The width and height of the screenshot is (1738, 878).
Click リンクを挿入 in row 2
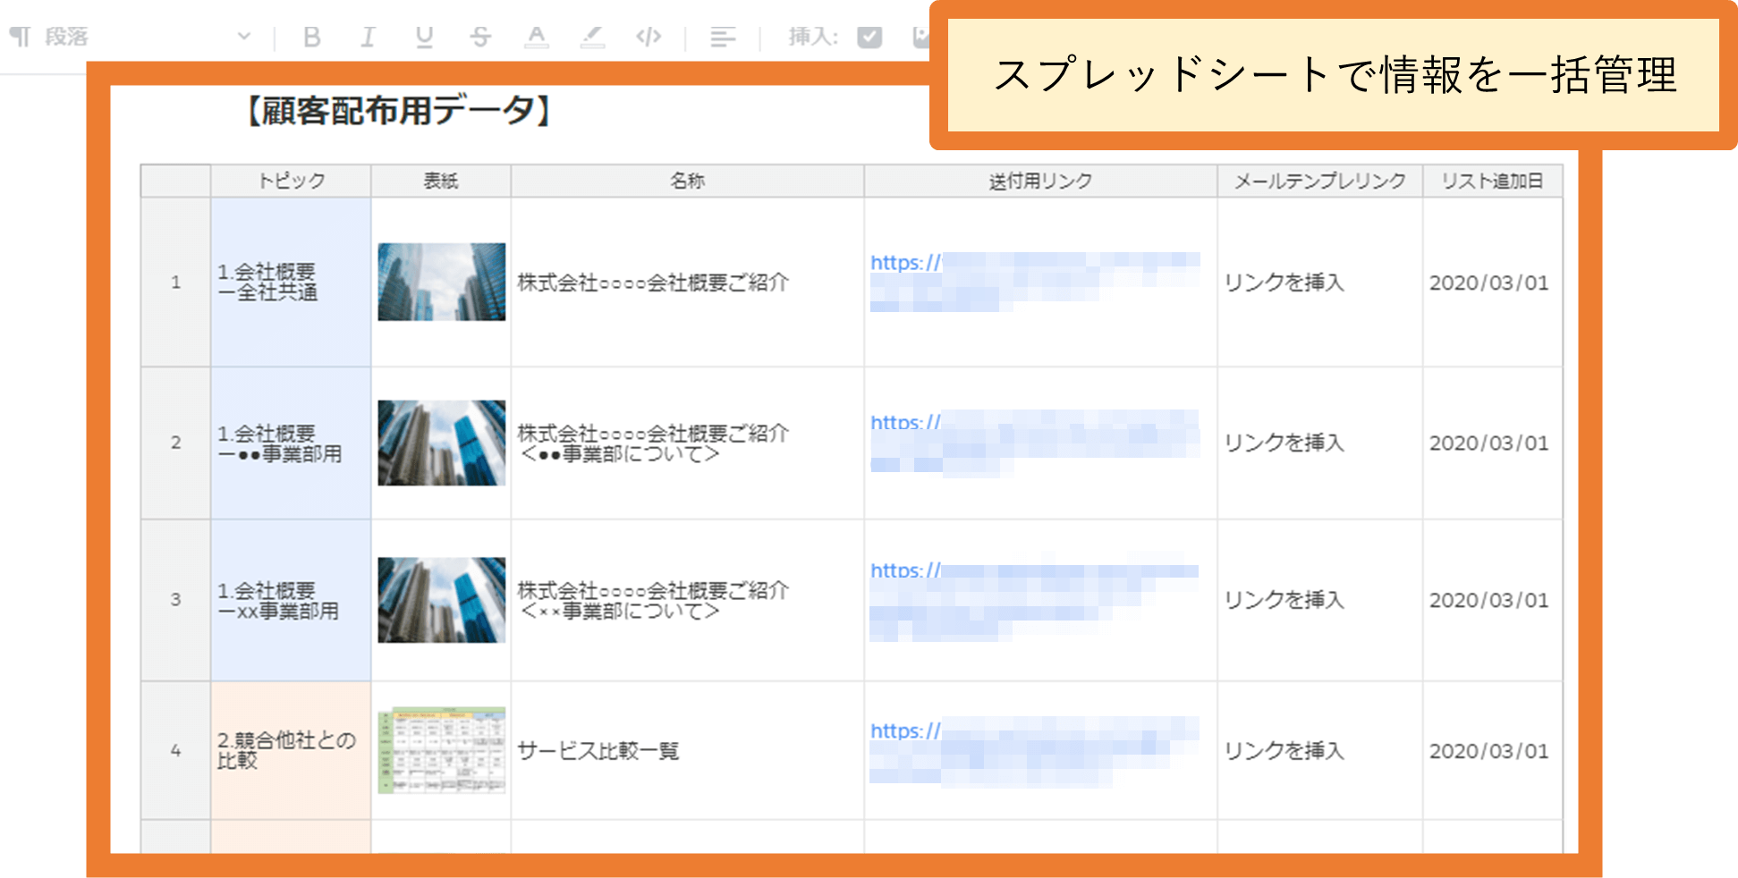click(1284, 442)
